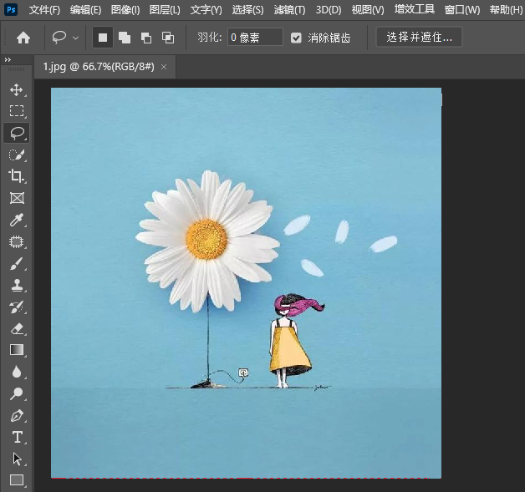This screenshot has width=525, height=492.
Task: Select the Crop tool
Action: pos(17,176)
